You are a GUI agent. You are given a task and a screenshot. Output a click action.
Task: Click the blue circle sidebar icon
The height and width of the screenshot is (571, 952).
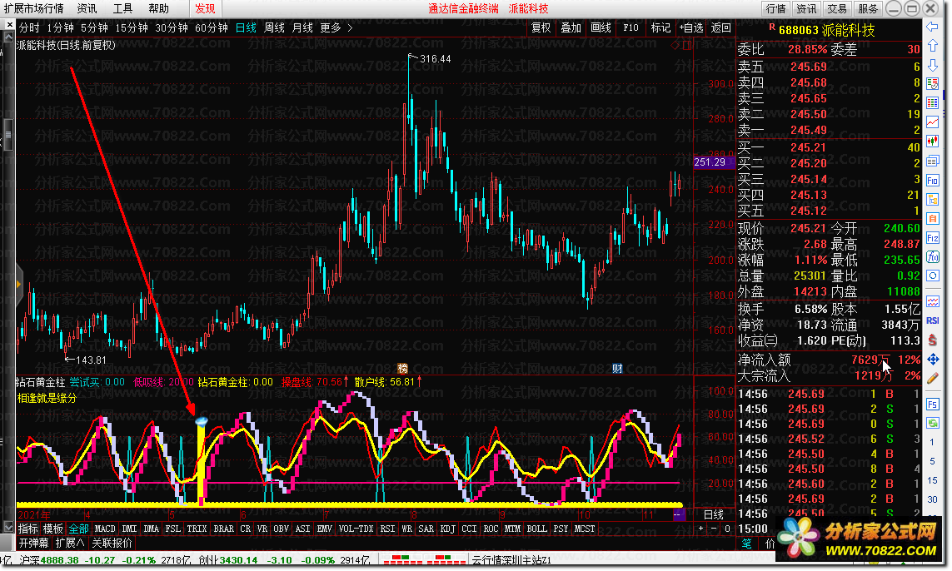[x=933, y=276]
